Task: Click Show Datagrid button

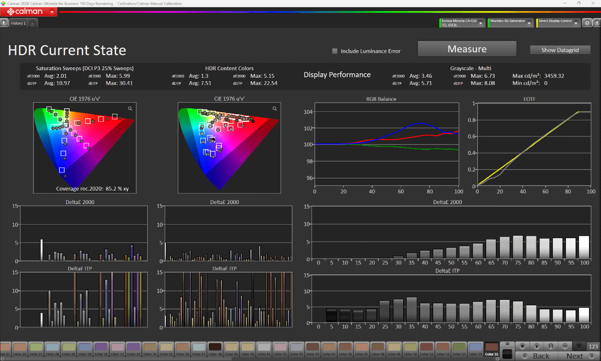Action: (560, 50)
